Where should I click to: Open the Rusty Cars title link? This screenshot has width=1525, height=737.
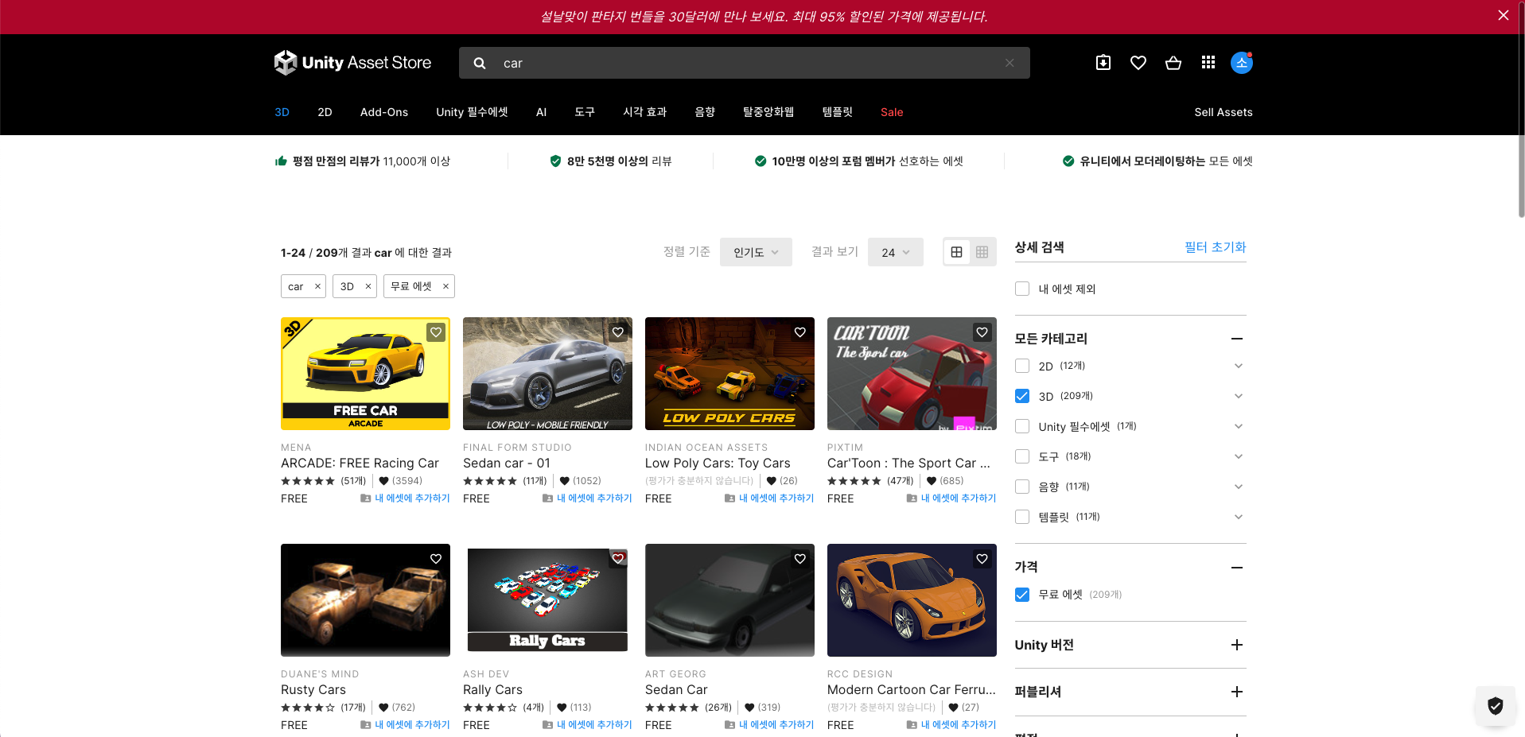pos(313,690)
